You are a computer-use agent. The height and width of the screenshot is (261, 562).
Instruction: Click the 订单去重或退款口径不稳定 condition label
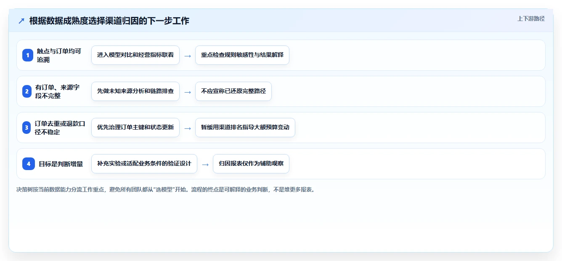(60, 128)
